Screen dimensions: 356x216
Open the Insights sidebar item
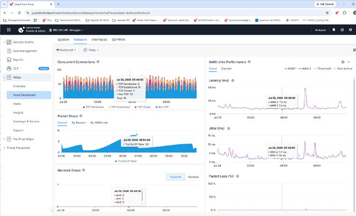(x=18, y=113)
